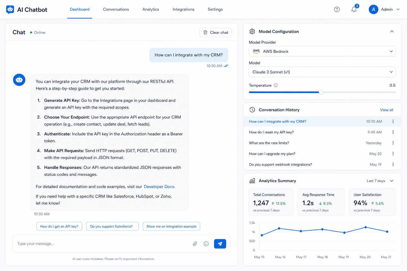This screenshot has width=407, height=271.
Task: Open notifications bell with badge
Action: coord(354,9)
